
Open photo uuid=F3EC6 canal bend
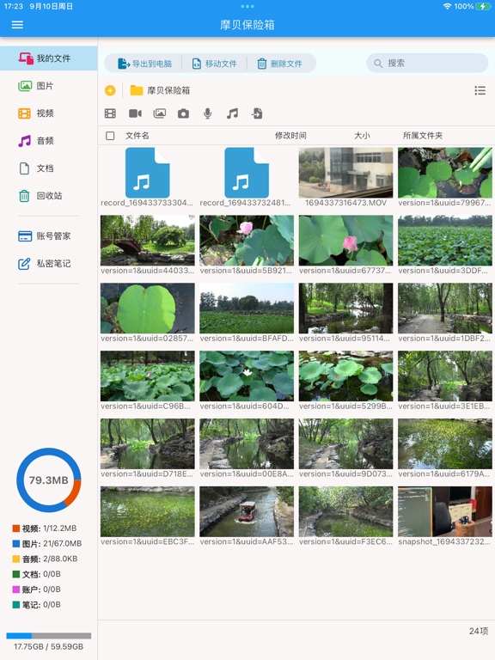click(x=345, y=516)
